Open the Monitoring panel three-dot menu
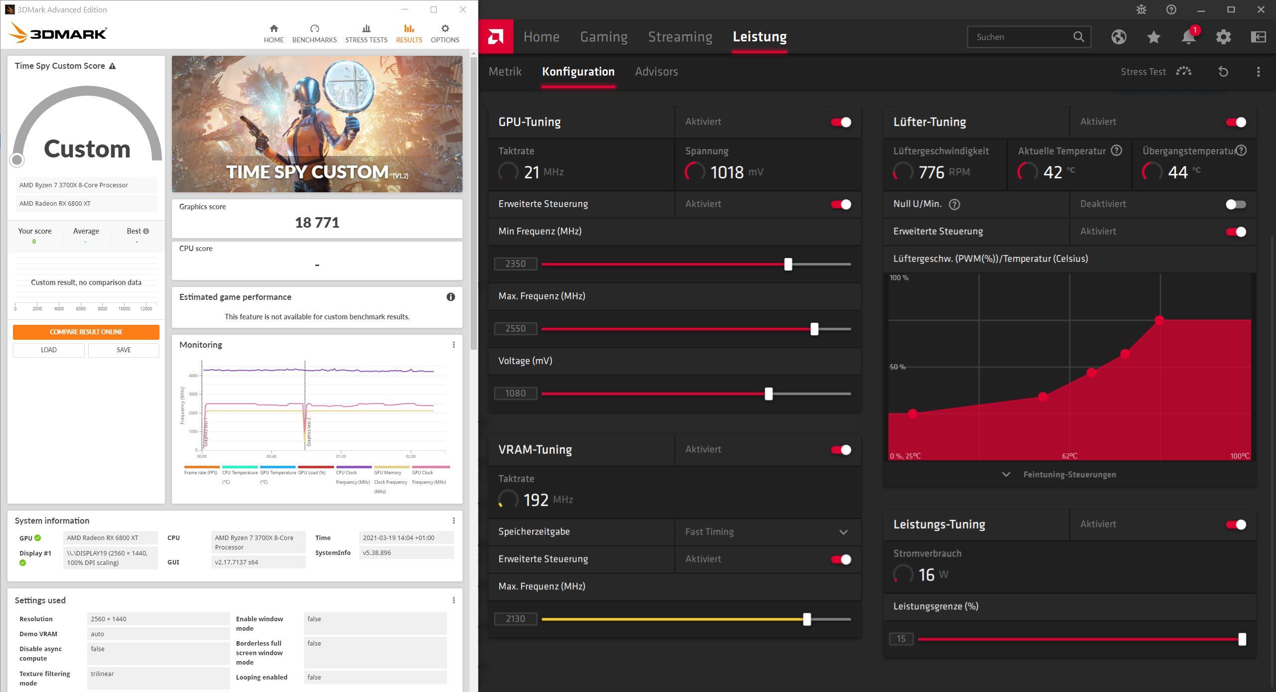 [454, 345]
